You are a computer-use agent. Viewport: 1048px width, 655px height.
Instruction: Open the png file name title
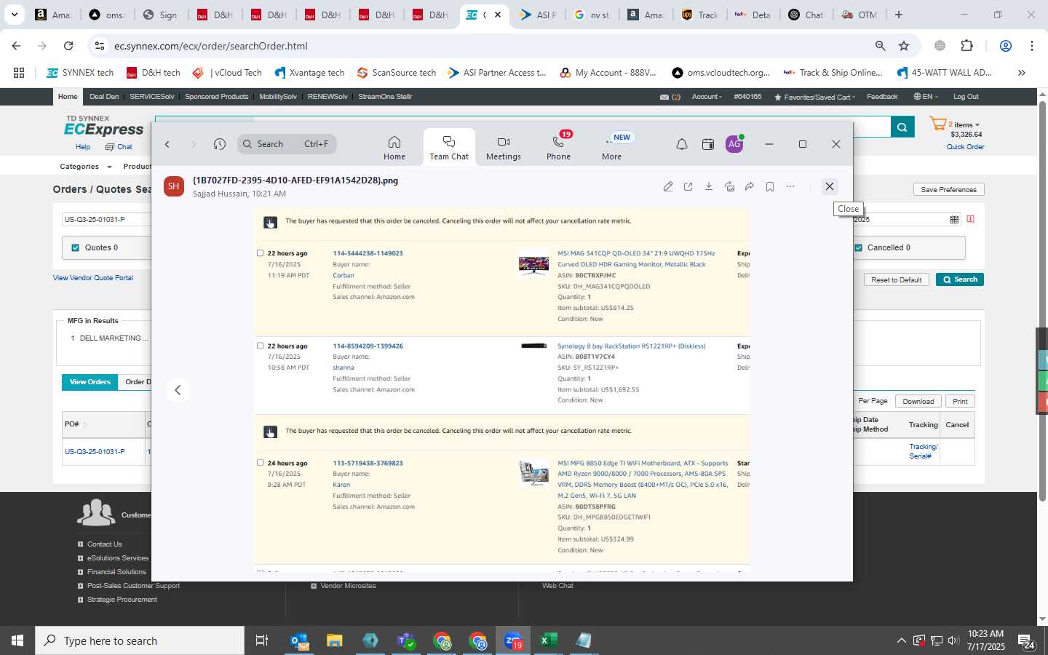point(295,180)
